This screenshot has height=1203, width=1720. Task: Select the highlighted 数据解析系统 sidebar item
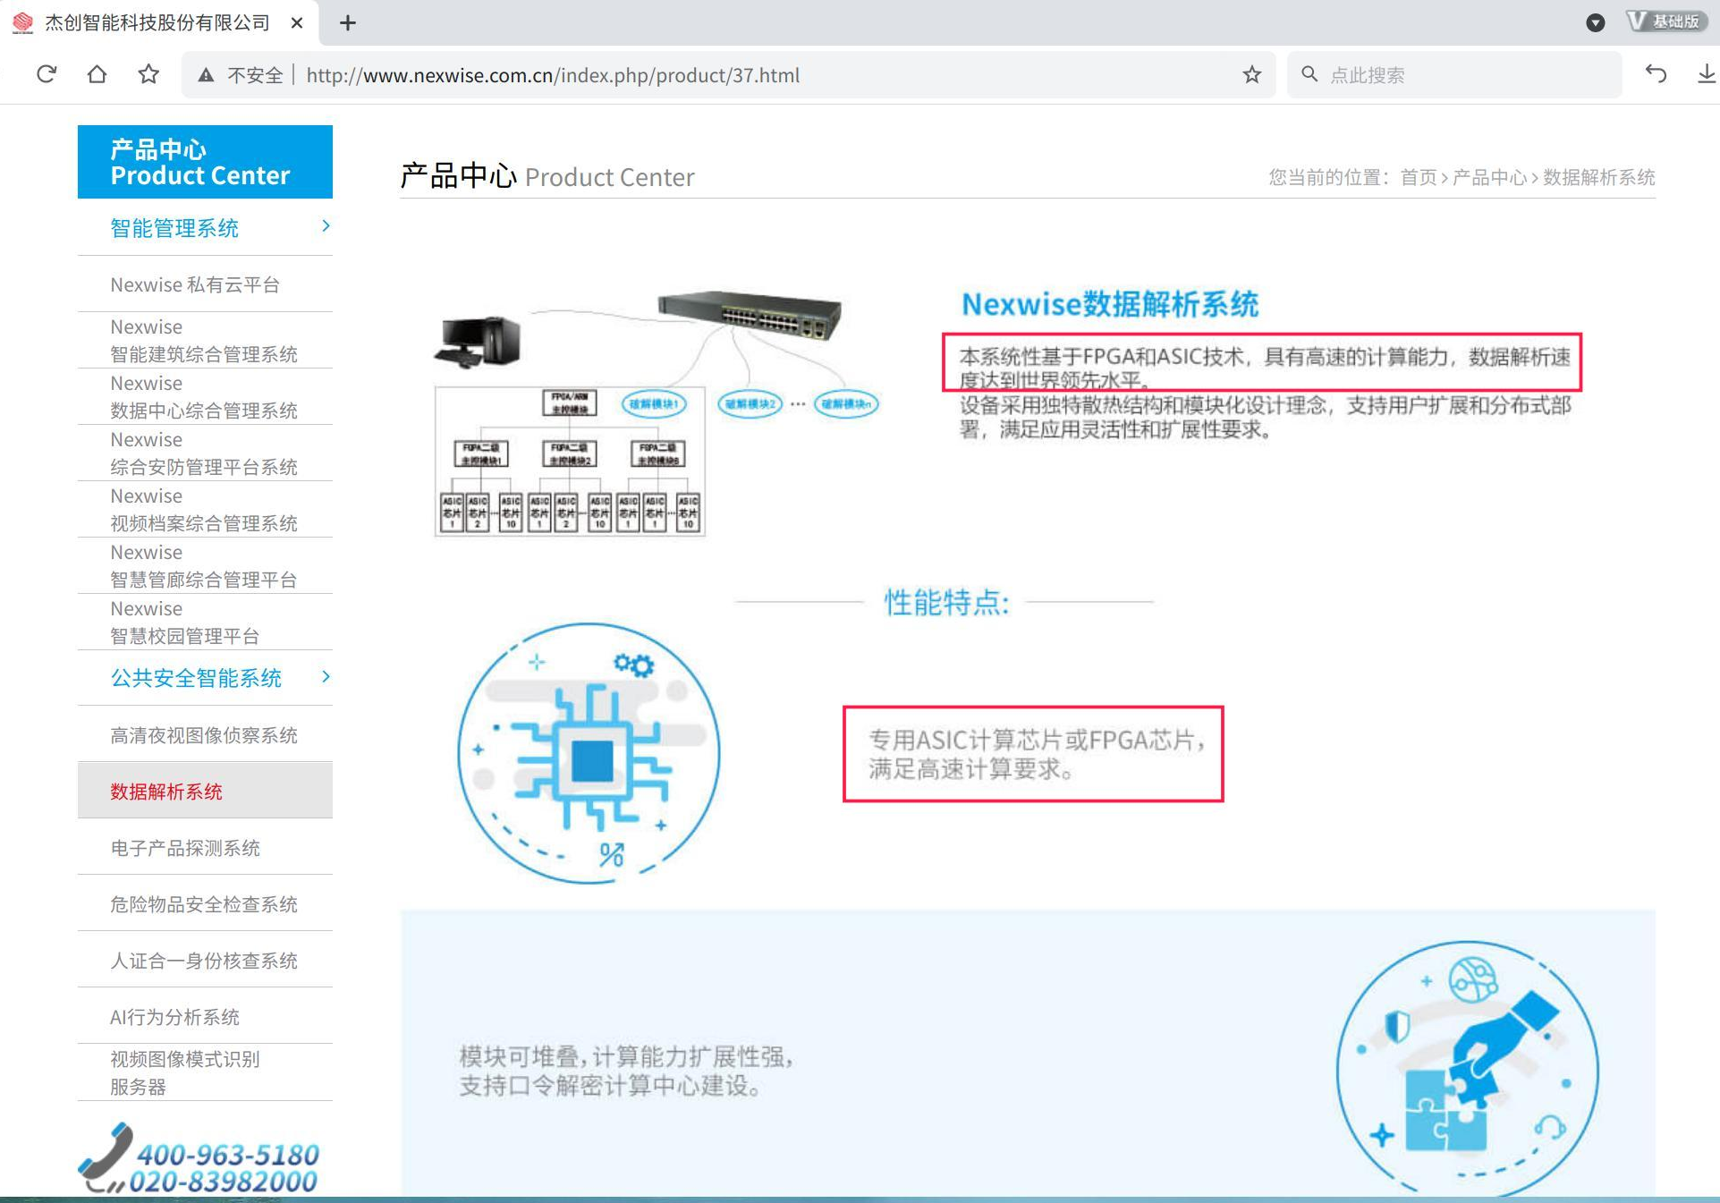point(205,791)
